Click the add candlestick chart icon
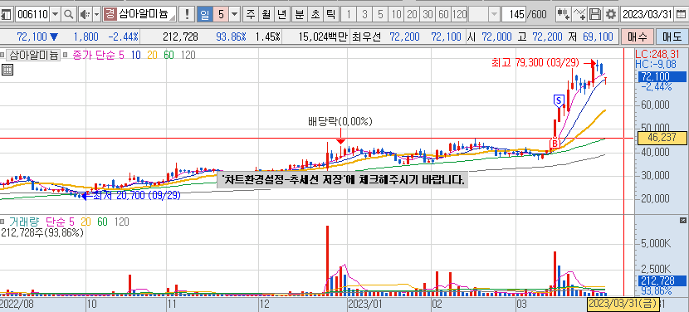The width and height of the screenshot is (689, 312). pos(564,14)
